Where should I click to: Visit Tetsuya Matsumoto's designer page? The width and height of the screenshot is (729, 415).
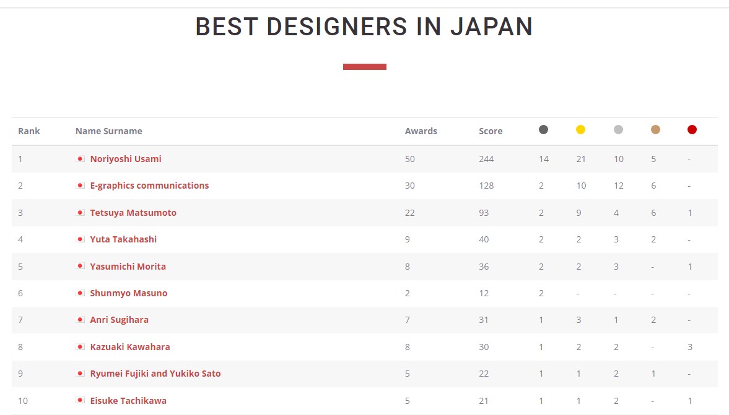tap(133, 213)
